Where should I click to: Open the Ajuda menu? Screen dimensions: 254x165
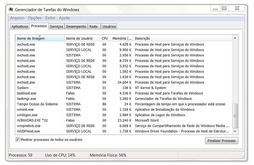pyautogui.click(x=64, y=18)
